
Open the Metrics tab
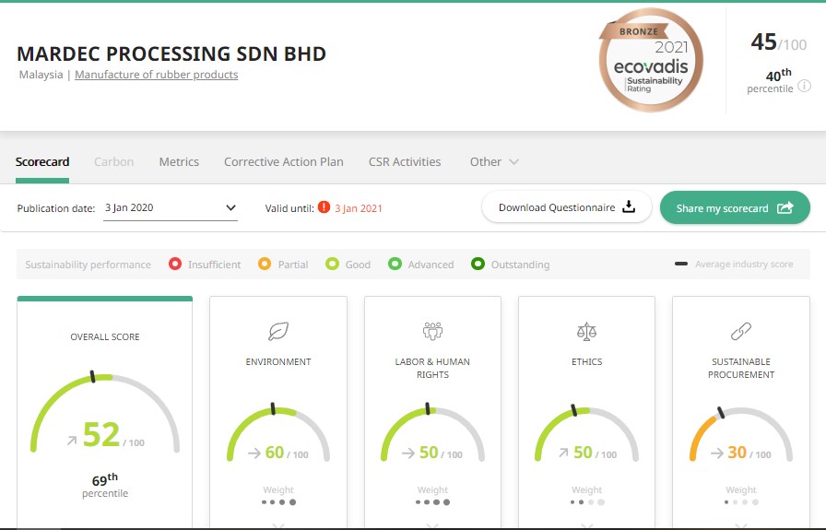coord(179,161)
